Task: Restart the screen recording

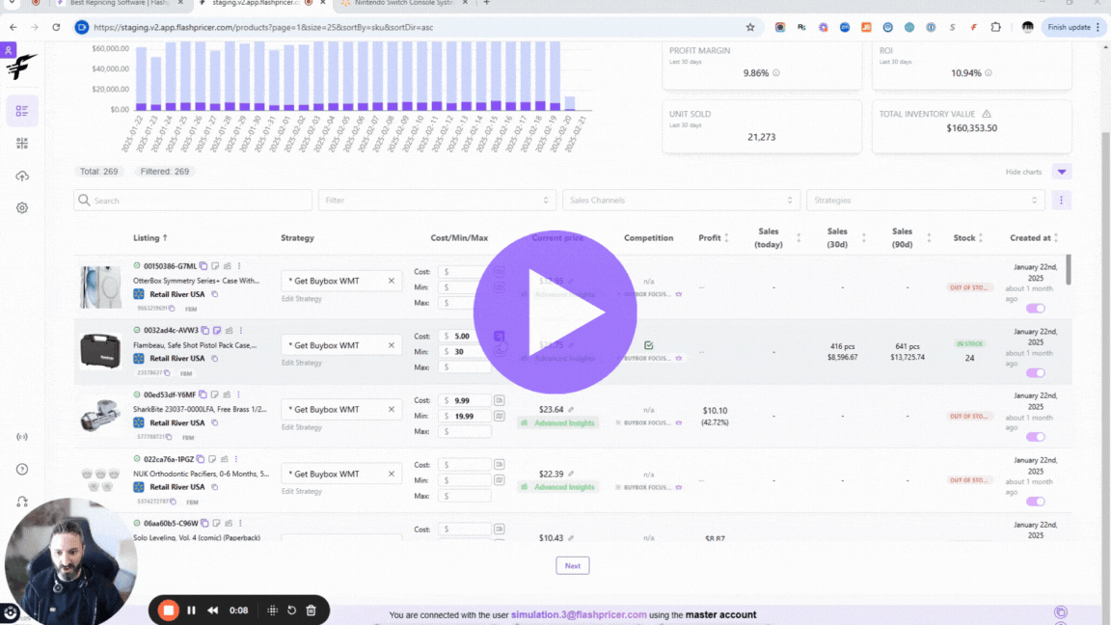Action: [292, 611]
